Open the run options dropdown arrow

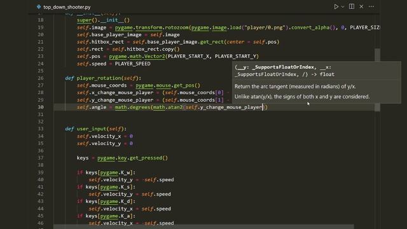(343, 7)
